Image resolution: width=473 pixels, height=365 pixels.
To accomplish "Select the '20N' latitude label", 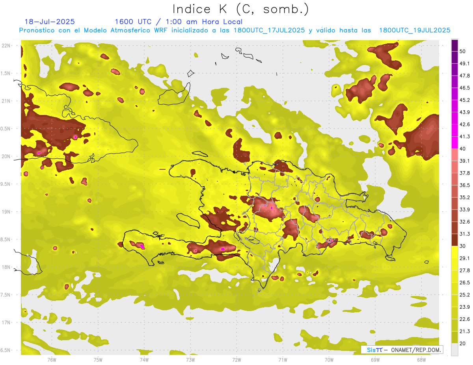I will point(7,156).
